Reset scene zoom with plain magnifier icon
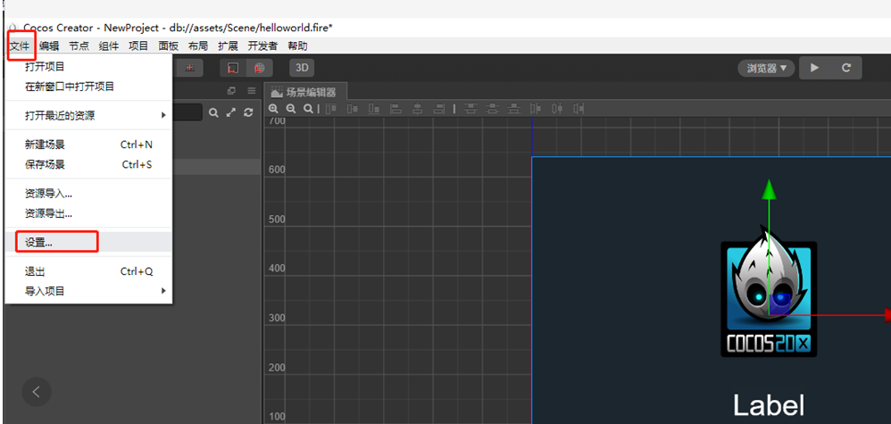 coord(307,109)
